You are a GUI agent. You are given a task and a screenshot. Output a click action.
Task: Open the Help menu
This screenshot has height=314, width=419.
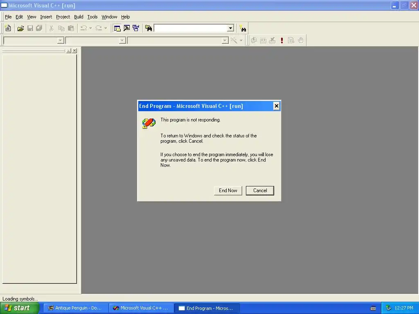pyautogui.click(x=125, y=17)
